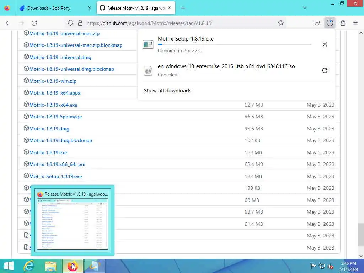Close the Downloads - Bob Pony tab
The image size is (364, 273).
point(90,8)
